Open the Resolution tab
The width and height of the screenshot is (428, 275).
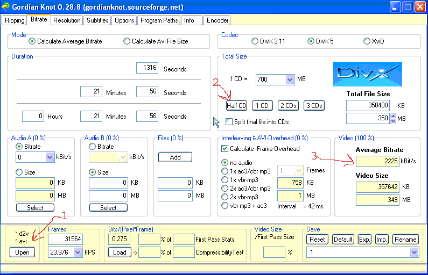pyautogui.click(x=67, y=20)
